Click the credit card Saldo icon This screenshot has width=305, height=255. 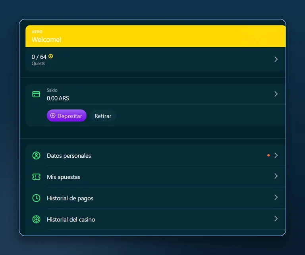(36, 95)
